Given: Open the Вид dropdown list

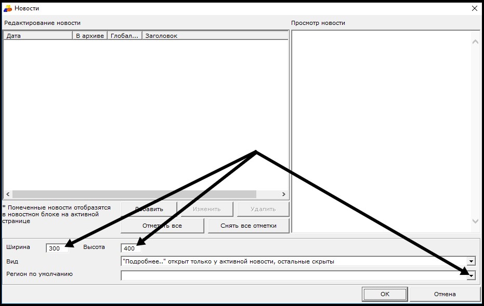Looking at the screenshot, I should (x=471, y=261).
